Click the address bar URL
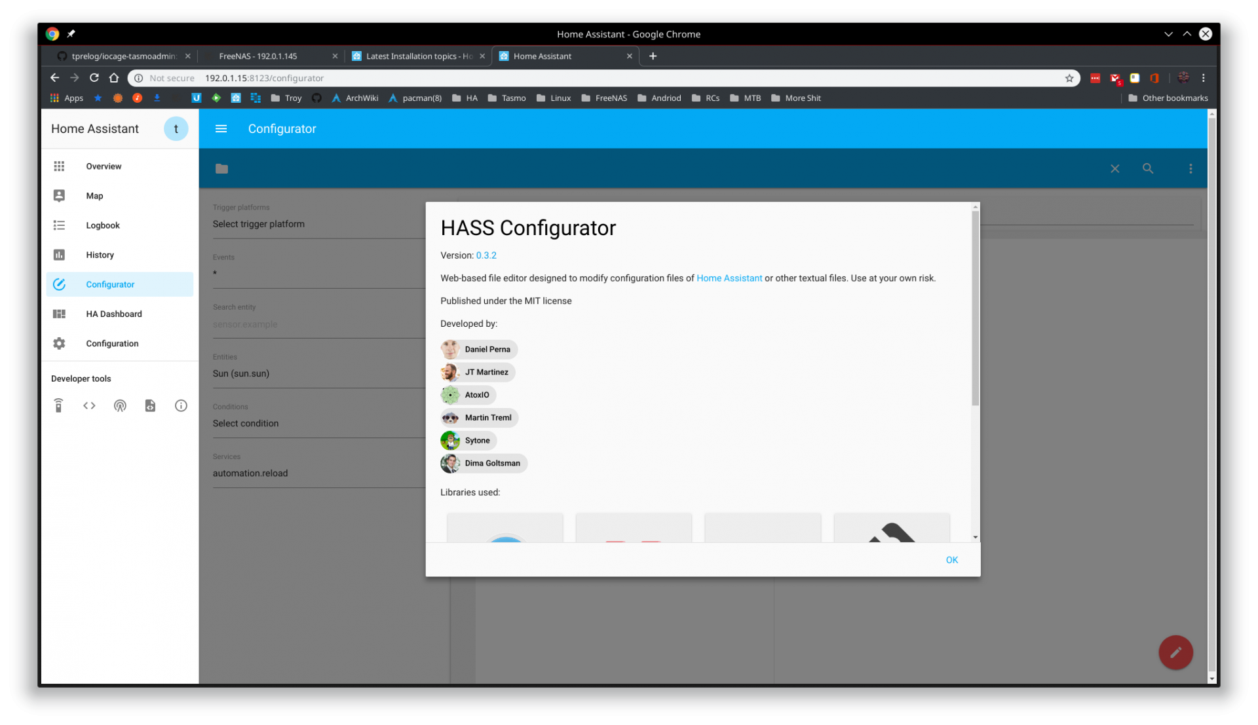The height and width of the screenshot is (725, 1258). click(264, 78)
